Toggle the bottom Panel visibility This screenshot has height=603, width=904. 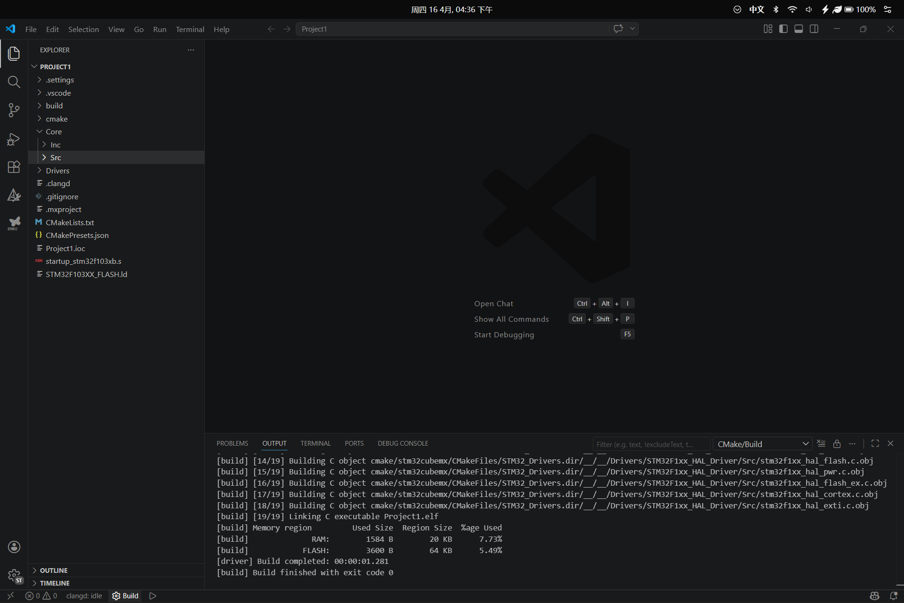(799, 29)
